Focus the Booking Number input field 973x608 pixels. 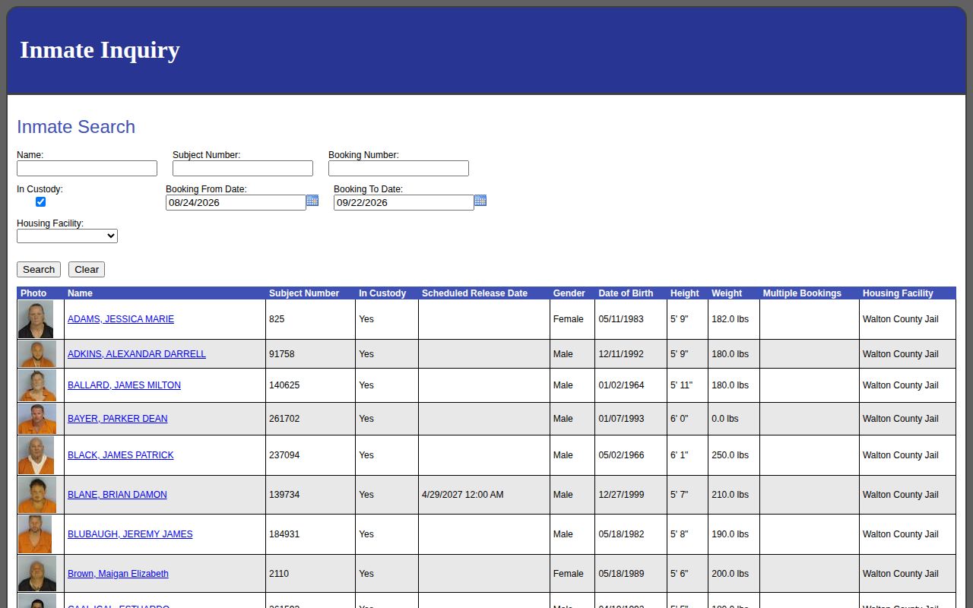click(398, 168)
